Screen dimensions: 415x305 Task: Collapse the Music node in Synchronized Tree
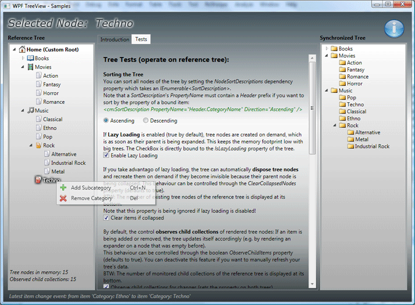327,91
